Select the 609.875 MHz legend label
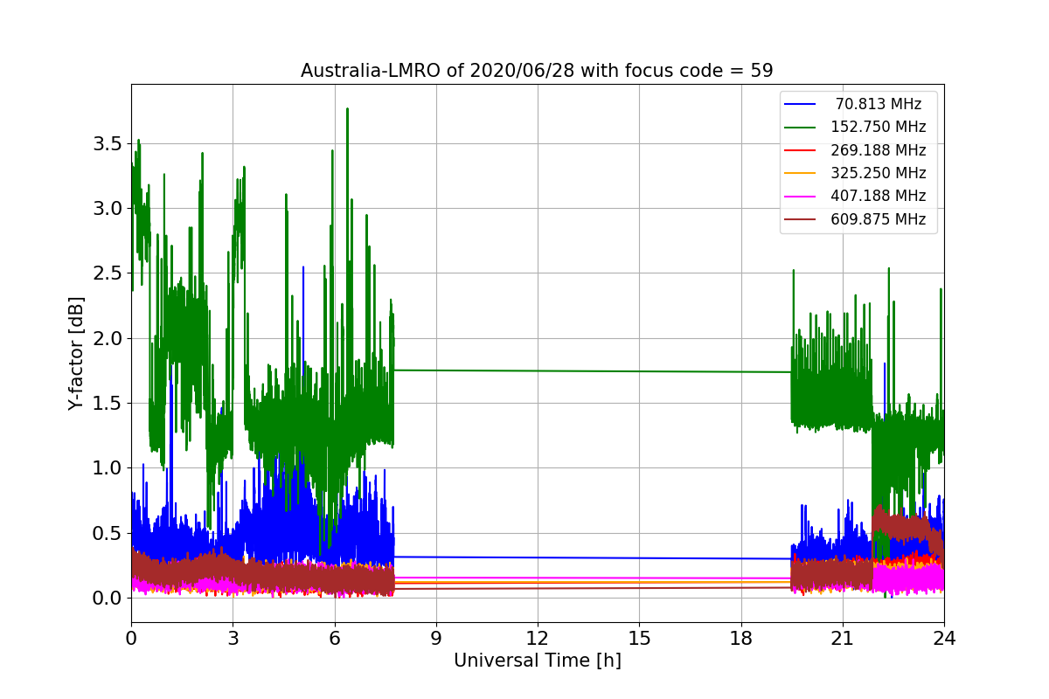Viewport: 1049px width, 699px height. coord(878,219)
